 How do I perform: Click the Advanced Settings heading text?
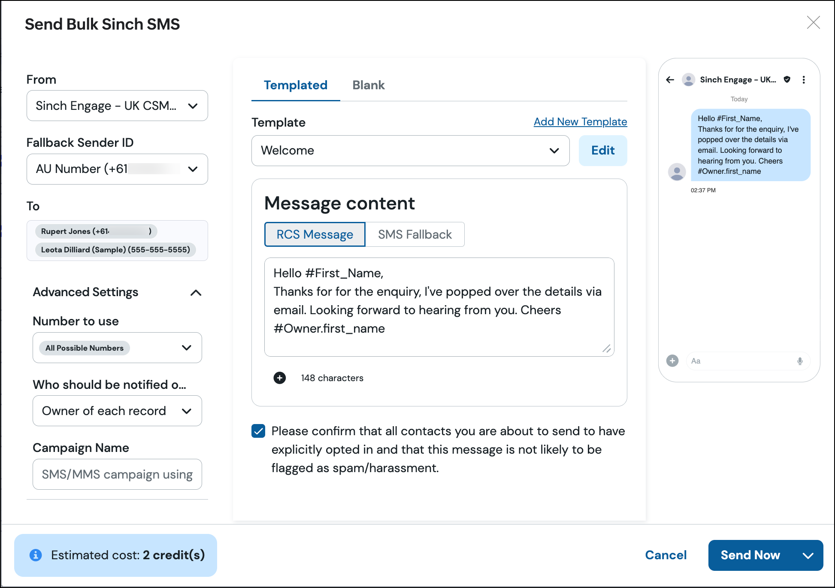85,292
